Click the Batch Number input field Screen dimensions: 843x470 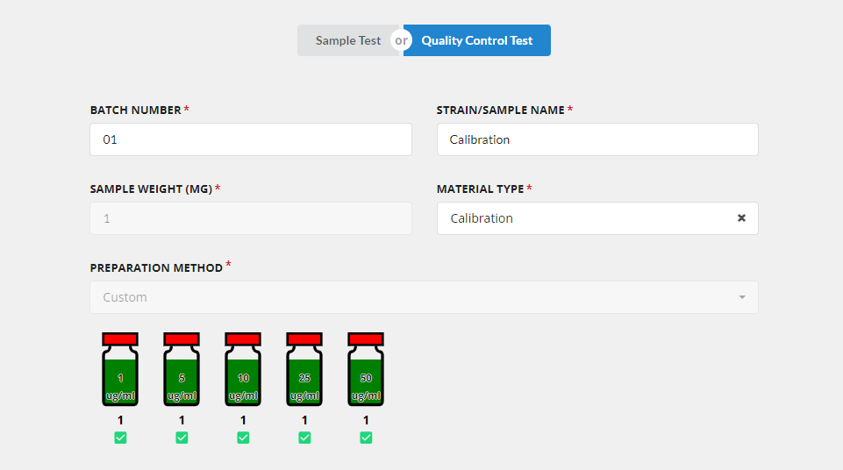(251, 139)
